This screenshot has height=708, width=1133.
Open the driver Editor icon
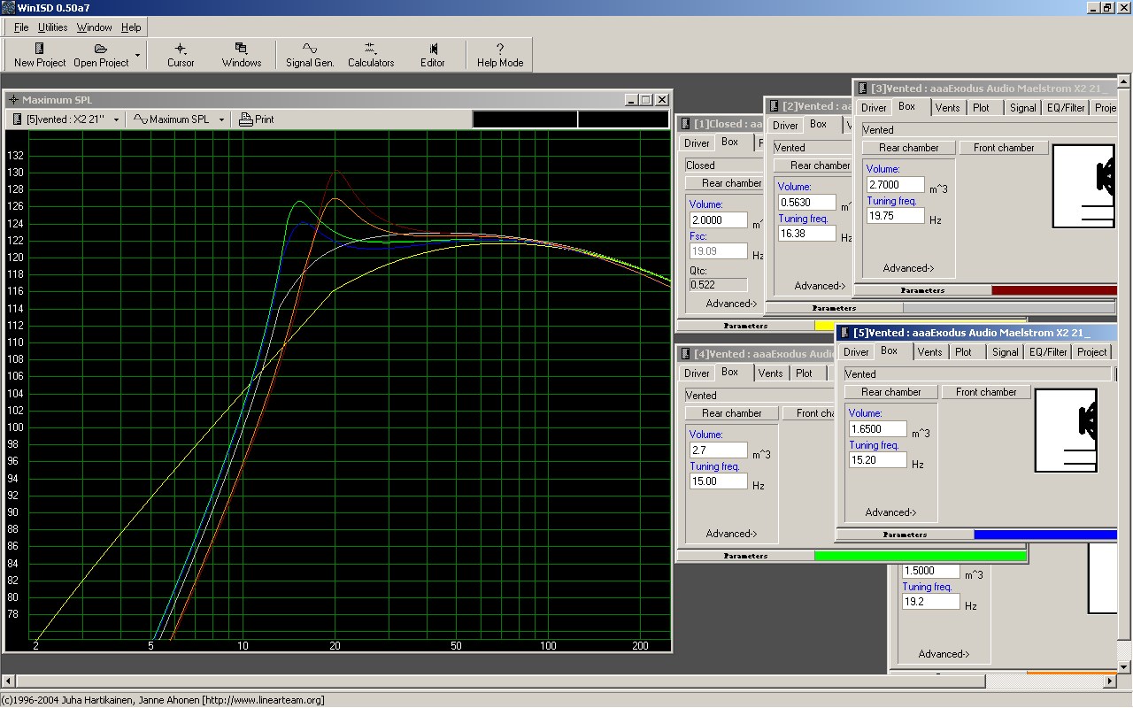433,49
